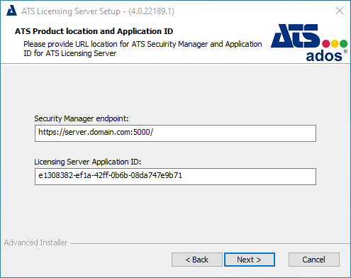Close the ATS Licensing Server Setup window
Screen dimensions: 351x278
(x=340, y=11)
